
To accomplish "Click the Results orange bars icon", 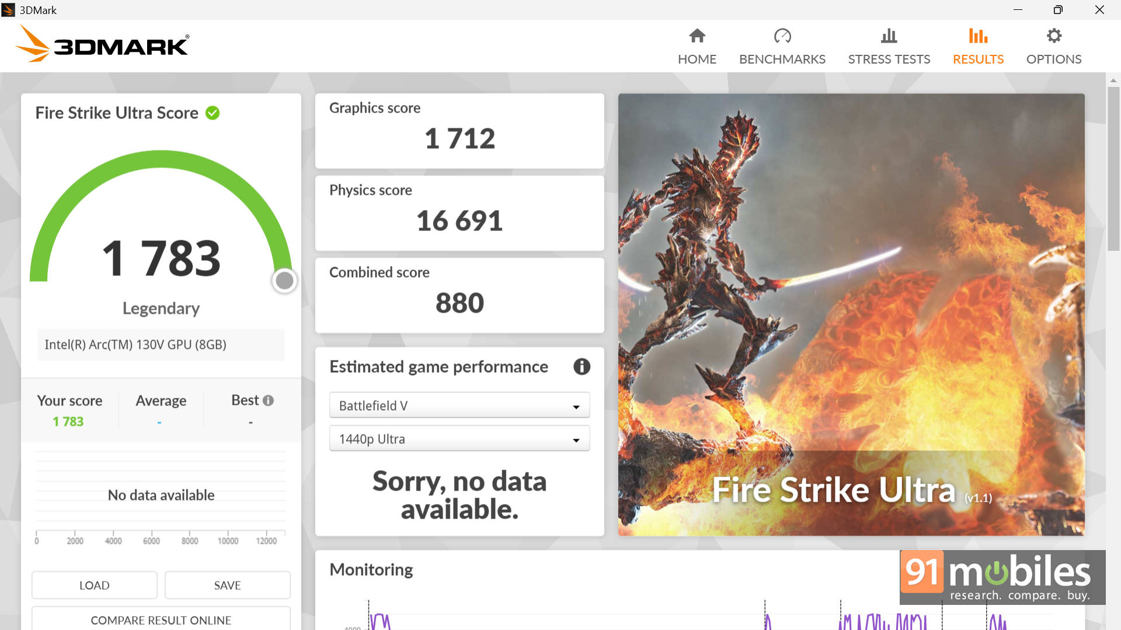I will coord(978,36).
